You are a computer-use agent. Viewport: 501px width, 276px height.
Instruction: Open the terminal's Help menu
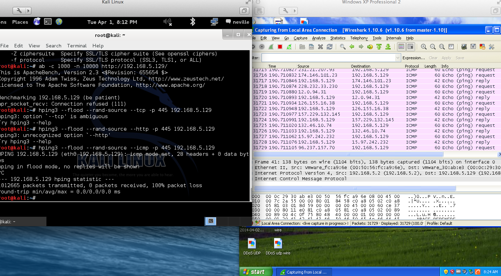pyautogui.click(x=98, y=46)
